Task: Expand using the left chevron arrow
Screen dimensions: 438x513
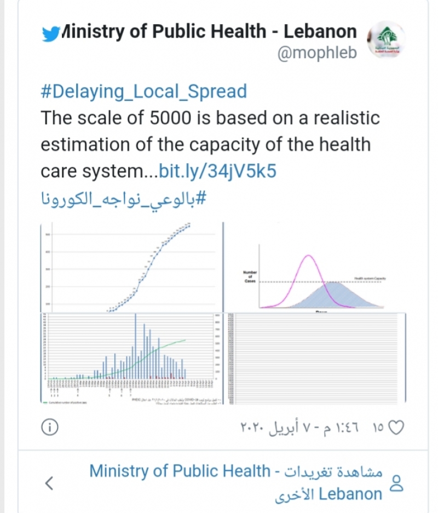Action: [50, 482]
